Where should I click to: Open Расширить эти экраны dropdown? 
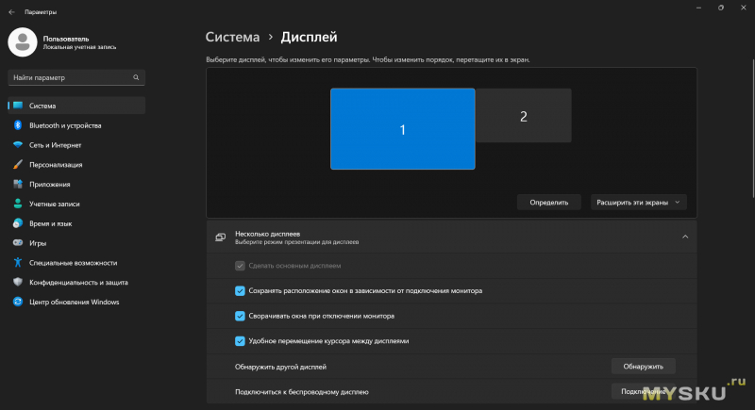638,202
